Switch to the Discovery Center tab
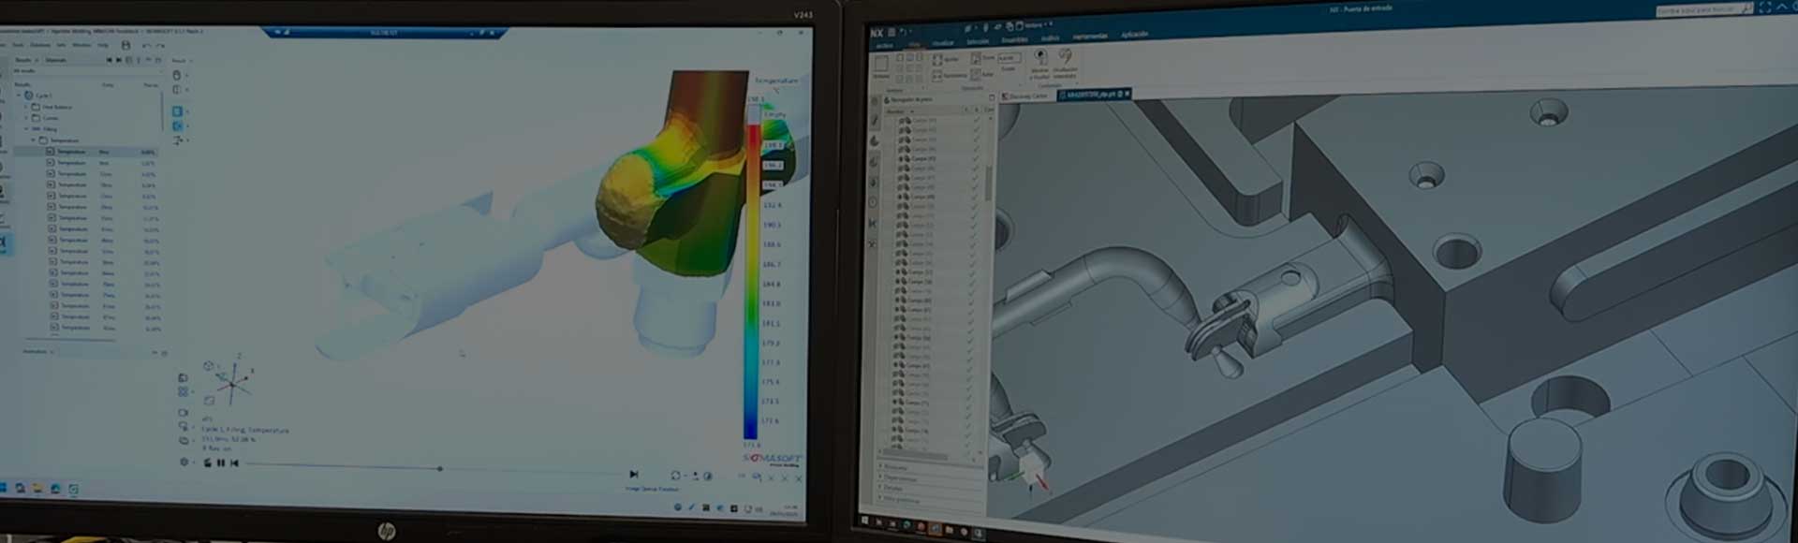 (x=1024, y=96)
